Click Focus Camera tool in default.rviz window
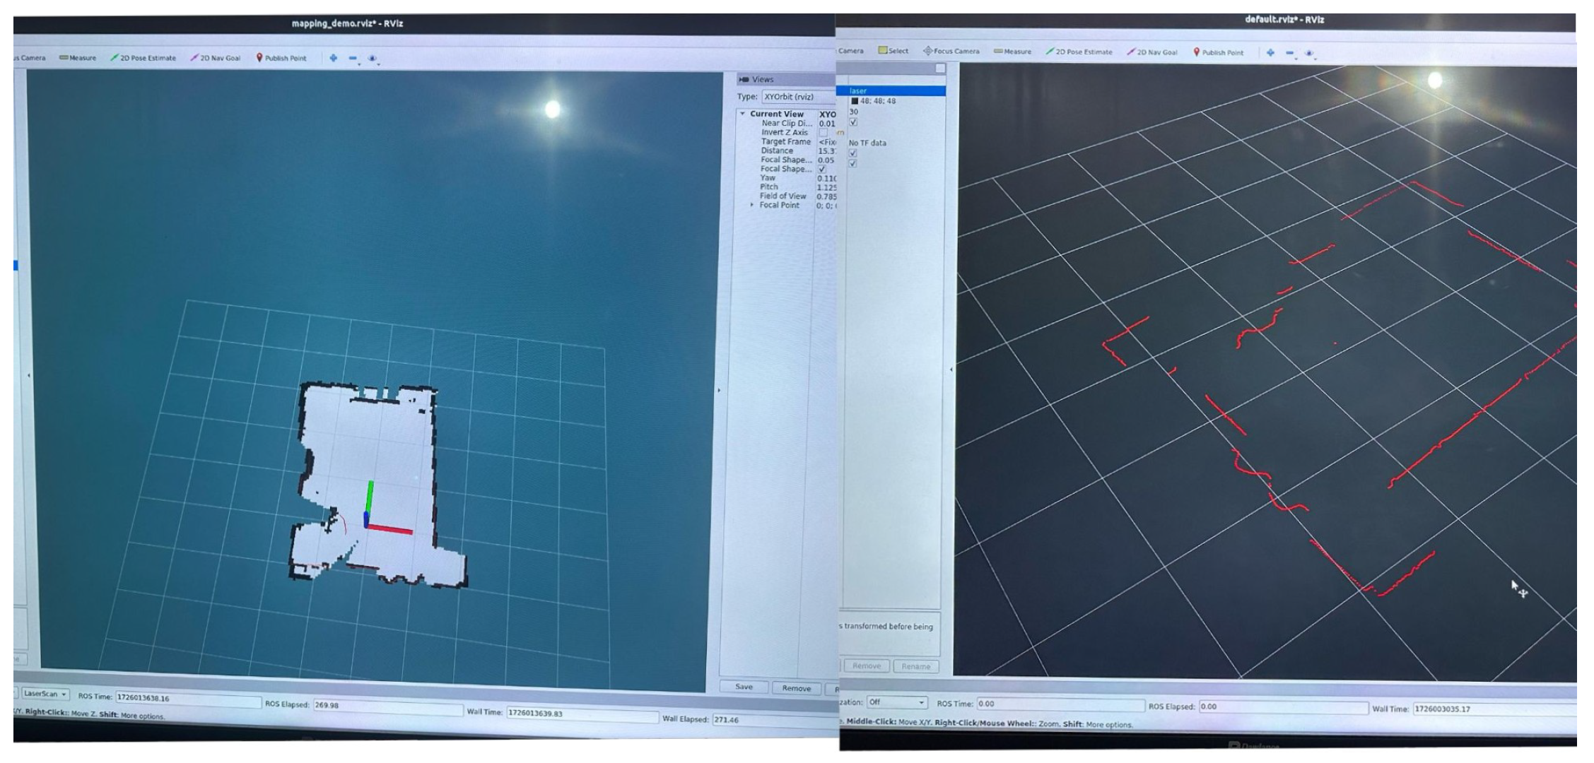Screen dimensions: 1594x763 pos(951,51)
